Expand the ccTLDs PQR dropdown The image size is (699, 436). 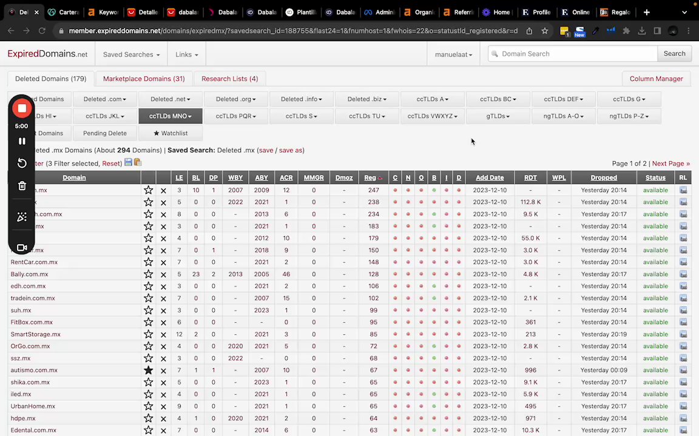[x=236, y=116]
